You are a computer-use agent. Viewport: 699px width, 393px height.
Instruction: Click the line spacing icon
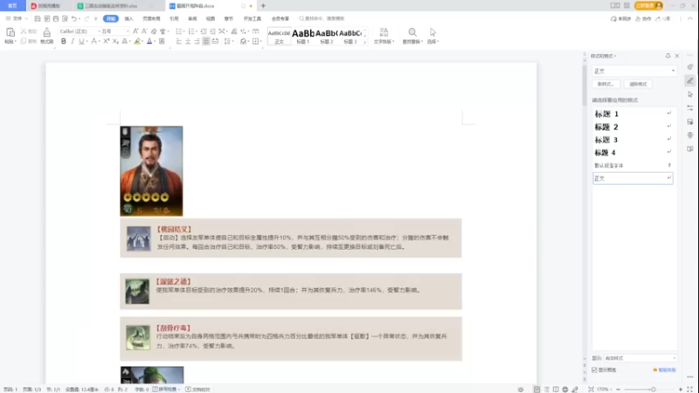tap(227, 41)
